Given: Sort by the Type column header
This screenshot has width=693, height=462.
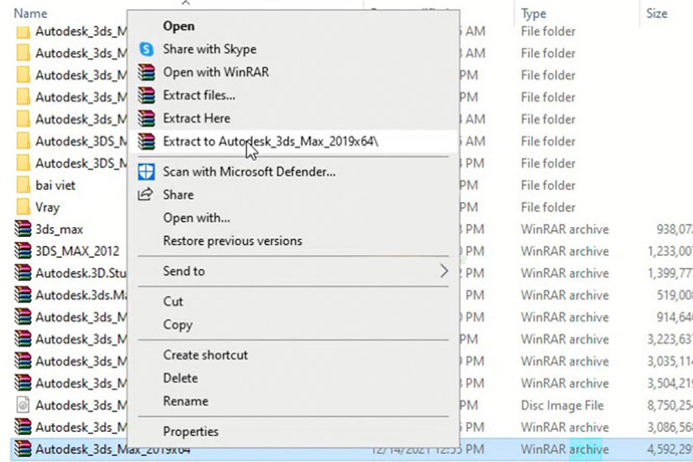Looking at the screenshot, I should pyautogui.click(x=534, y=14).
